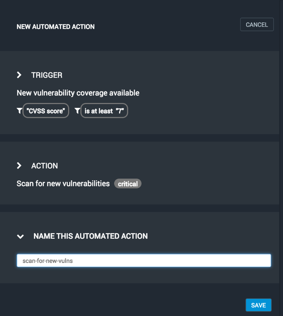Click the filter icon before "is at least"
This screenshot has width=283, height=316.
tap(77, 111)
